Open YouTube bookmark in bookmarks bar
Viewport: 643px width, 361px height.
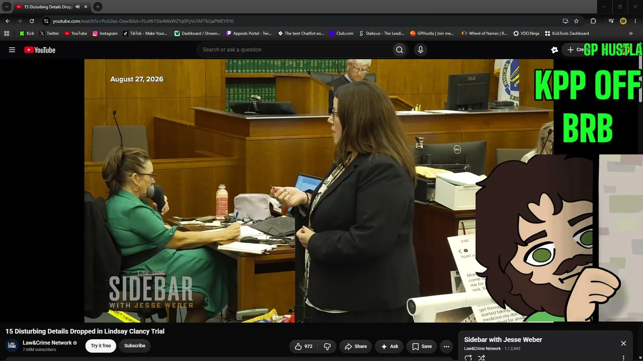click(x=75, y=34)
